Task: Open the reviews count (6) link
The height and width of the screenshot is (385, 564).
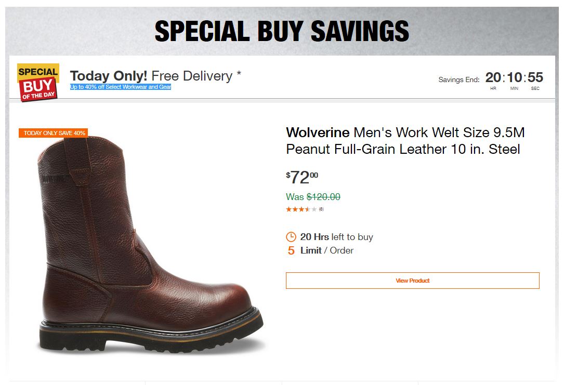Action: (x=321, y=209)
